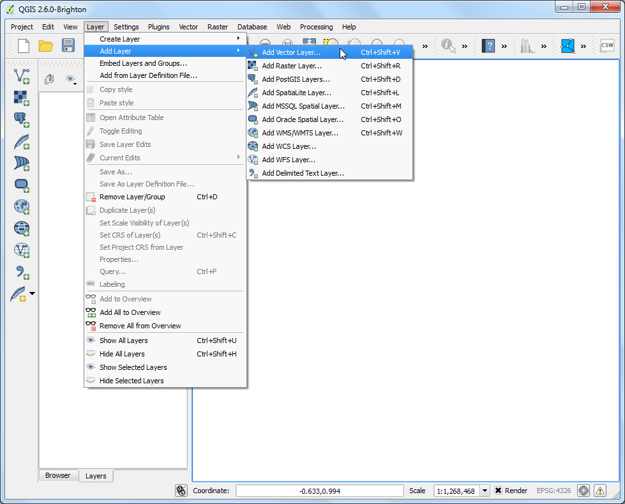Screen dimensions: 625x504
Task: Switch to the Browser tab
Action: point(58,475)
